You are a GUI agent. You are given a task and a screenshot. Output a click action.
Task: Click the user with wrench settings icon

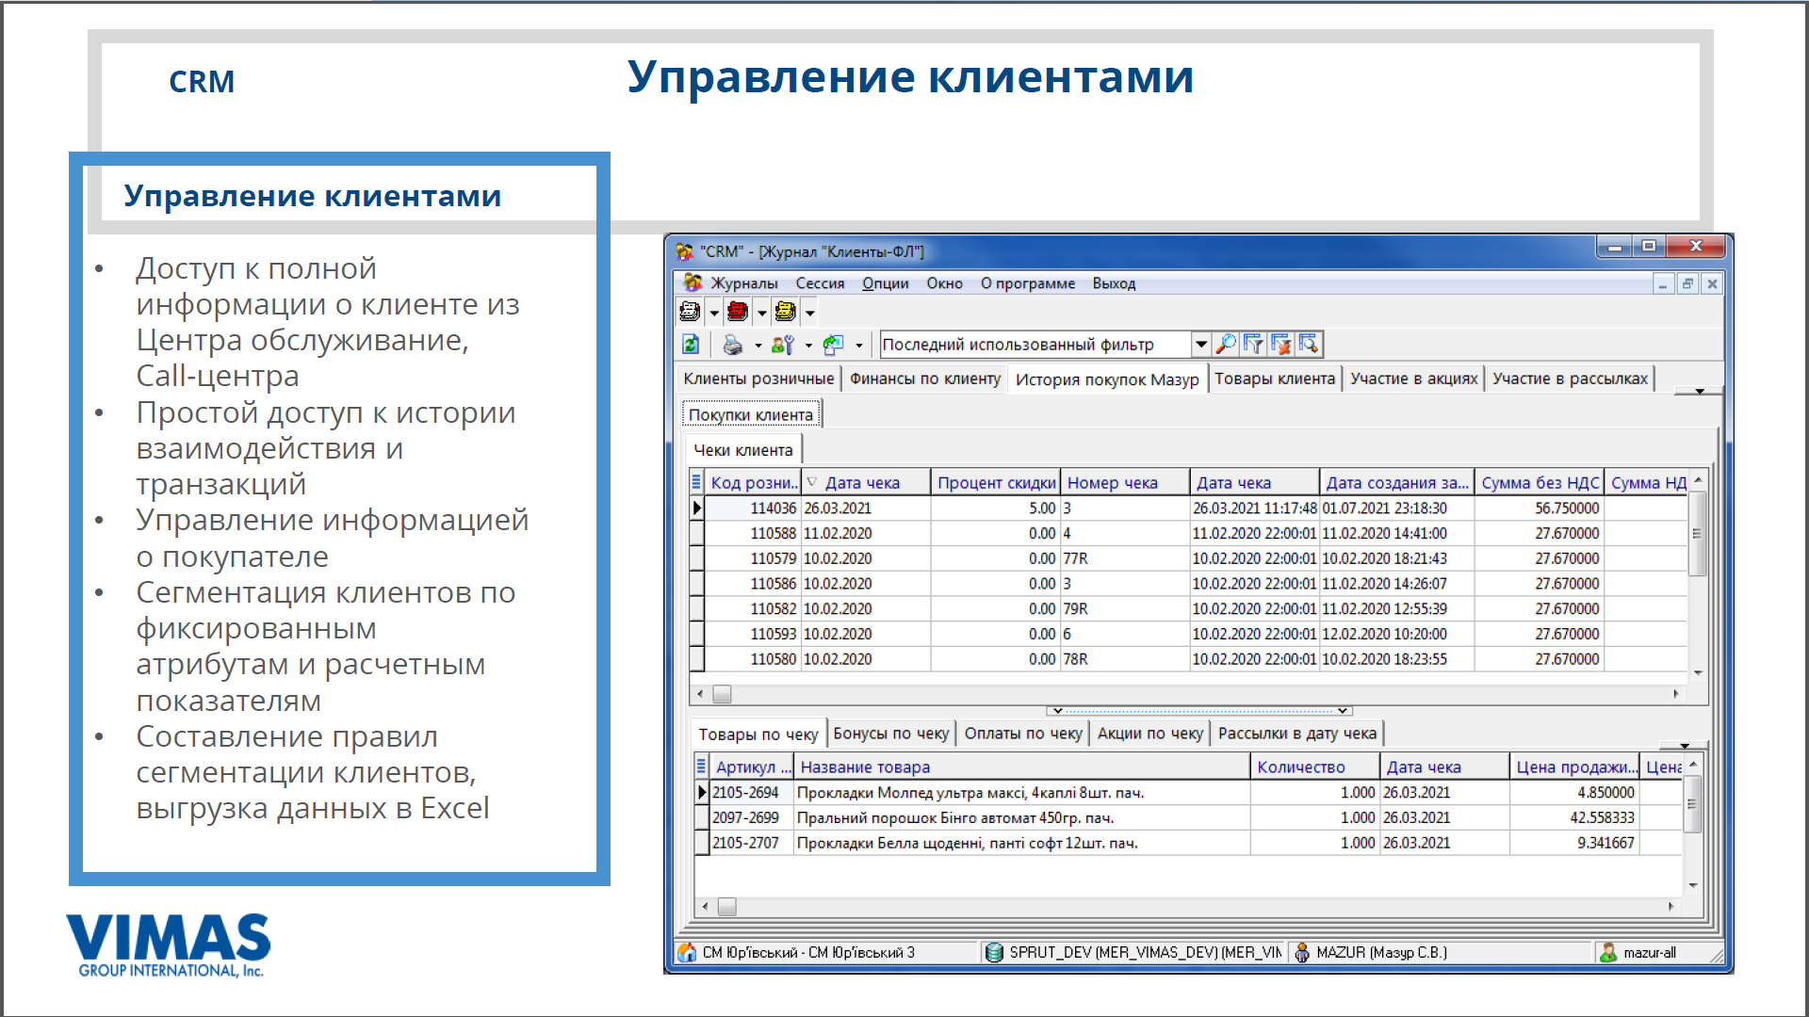pos(782,345)
